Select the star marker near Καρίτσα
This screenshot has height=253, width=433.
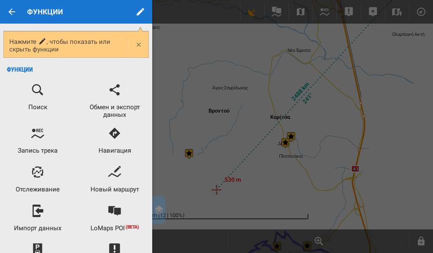291,137
